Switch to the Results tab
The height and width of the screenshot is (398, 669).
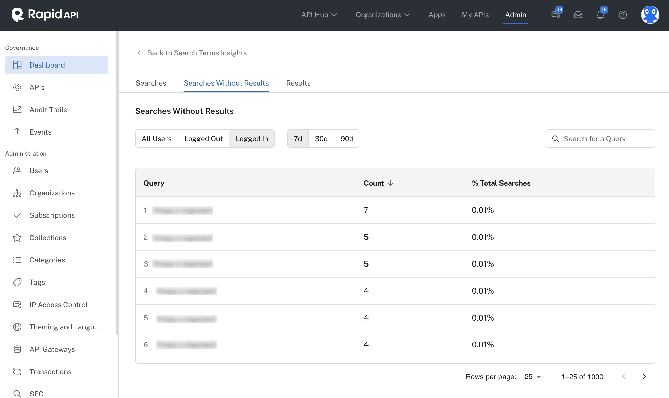[298, 83]
